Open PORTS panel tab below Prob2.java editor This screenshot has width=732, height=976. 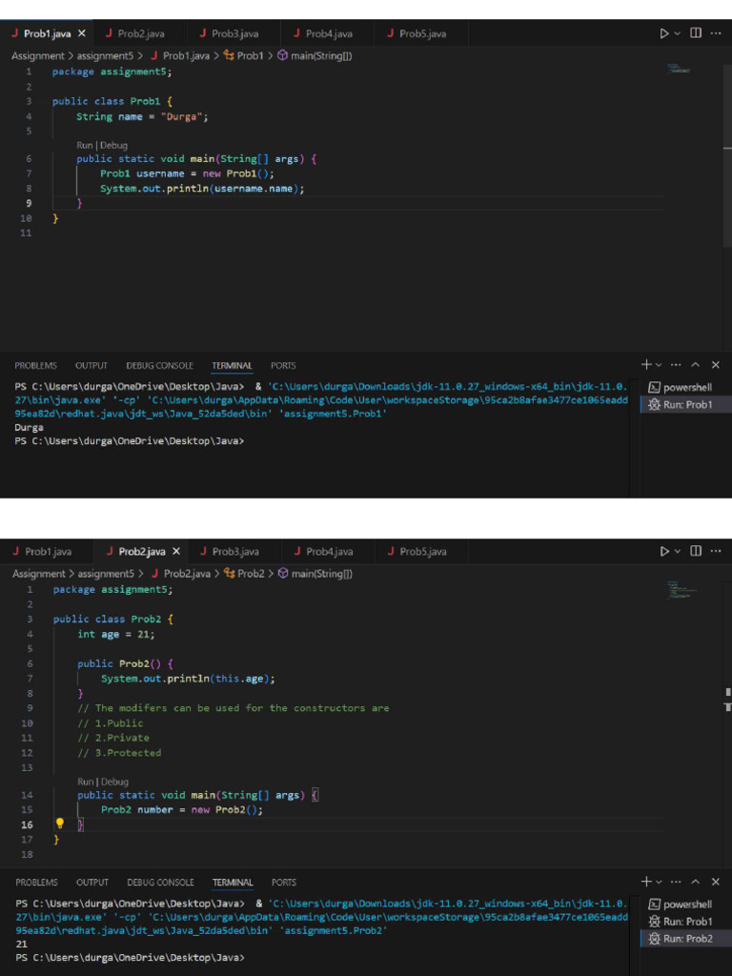tap(284, 882)
